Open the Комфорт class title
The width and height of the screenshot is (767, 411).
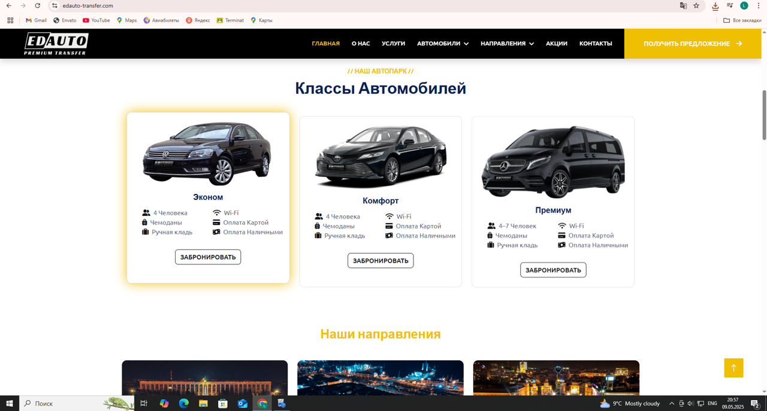click(381, 200)
